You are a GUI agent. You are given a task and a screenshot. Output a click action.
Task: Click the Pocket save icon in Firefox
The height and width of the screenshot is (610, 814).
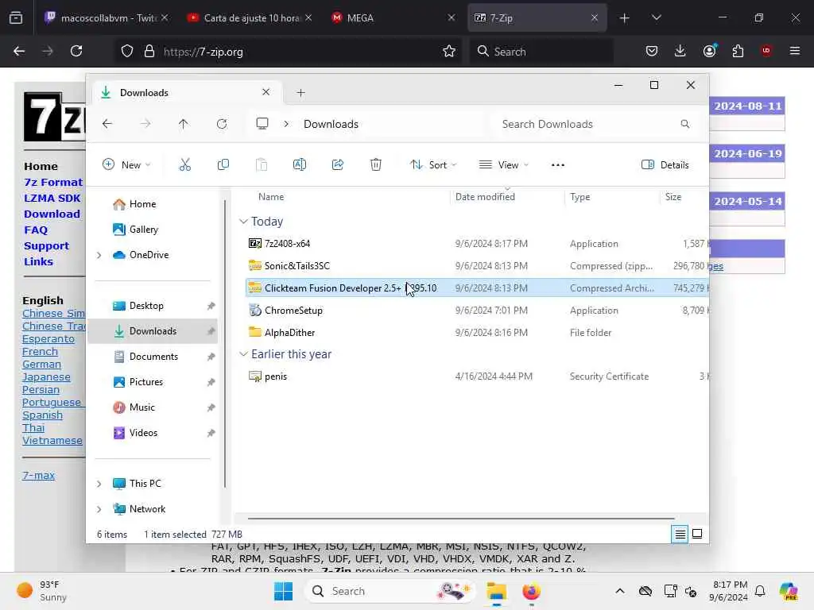pos(652,51)
